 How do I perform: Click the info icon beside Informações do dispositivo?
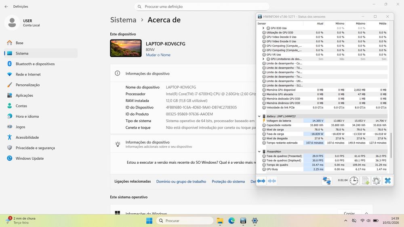coord(117,73)
